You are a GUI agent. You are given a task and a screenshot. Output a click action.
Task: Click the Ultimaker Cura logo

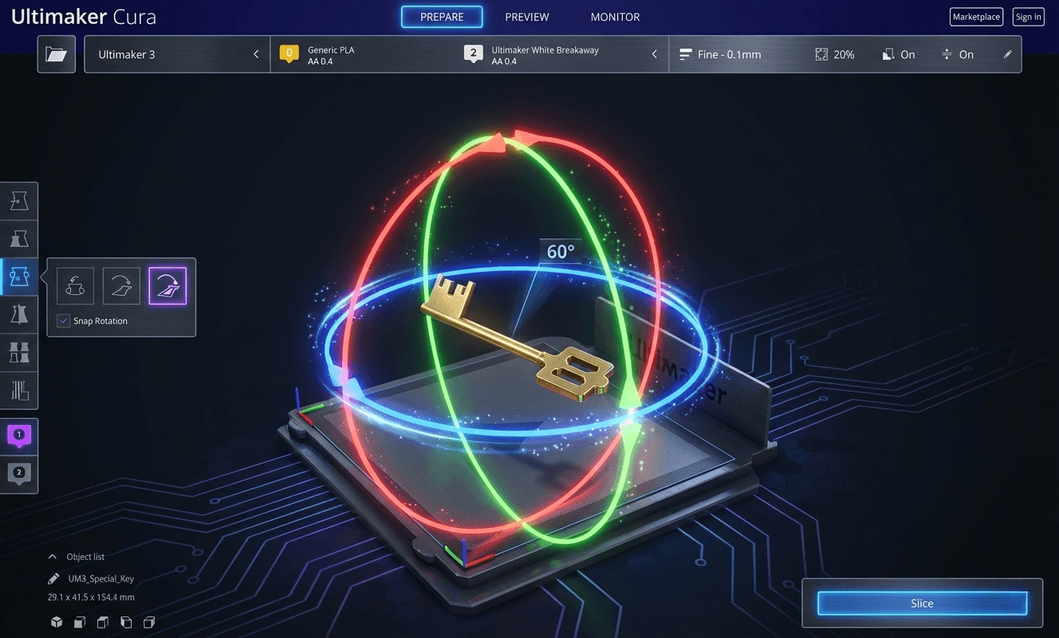point(84,17)
